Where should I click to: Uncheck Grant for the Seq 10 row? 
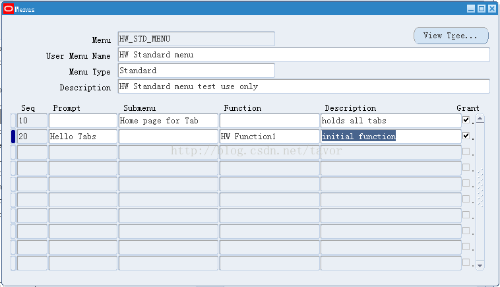tap(466, 120)
